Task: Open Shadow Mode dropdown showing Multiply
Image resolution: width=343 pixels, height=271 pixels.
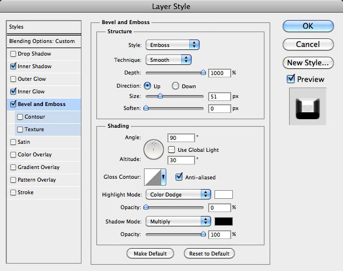Action: pos(178,221)
